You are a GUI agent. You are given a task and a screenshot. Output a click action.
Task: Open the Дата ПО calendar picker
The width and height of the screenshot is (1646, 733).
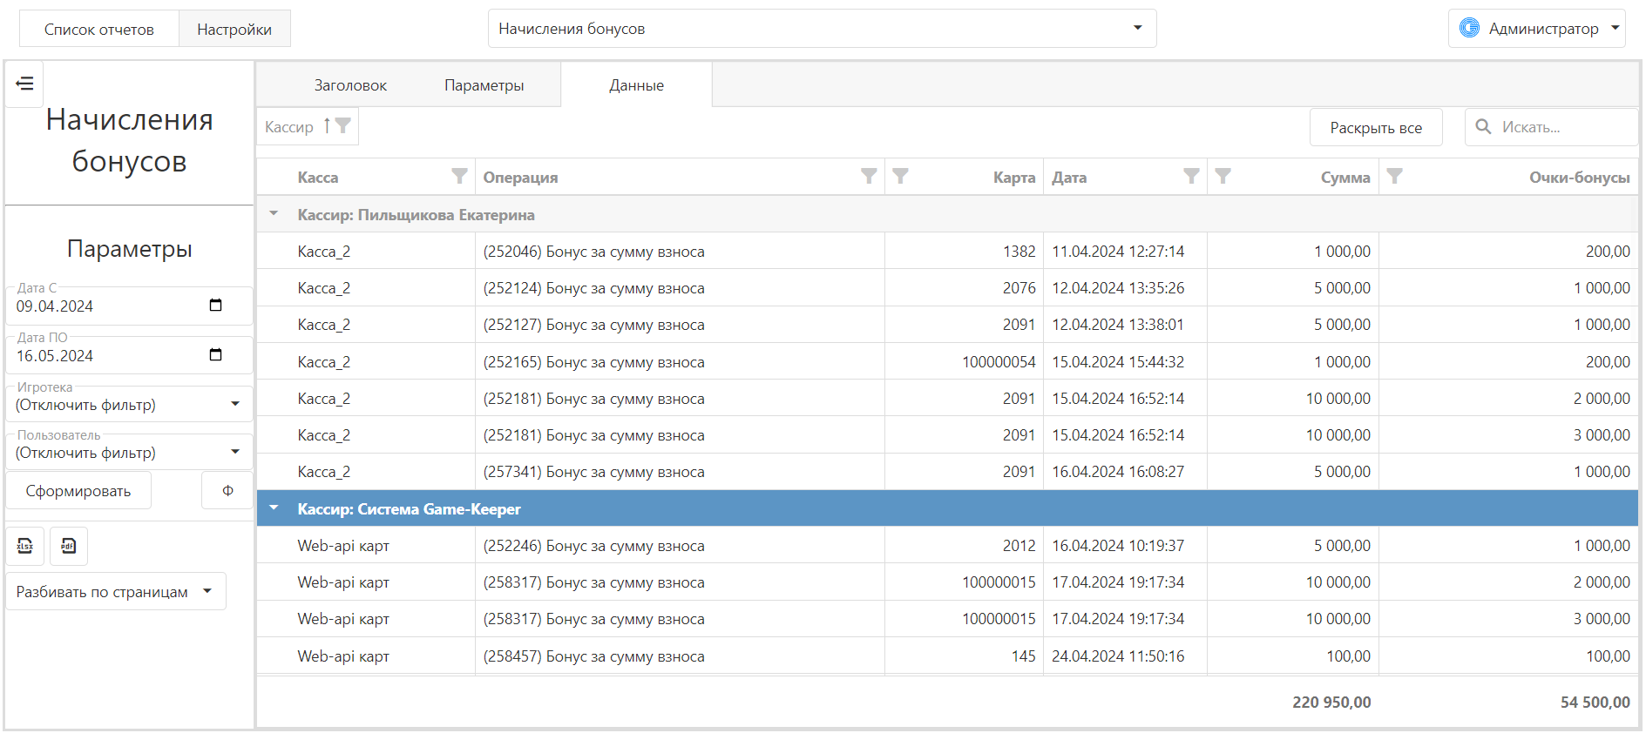(x=216, y=355)
